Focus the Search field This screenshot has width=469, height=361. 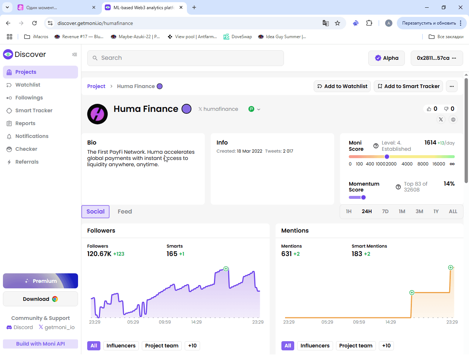(185, 58)
